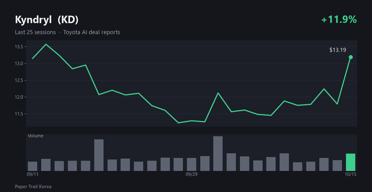
Task: Click the Paper Trail Korea source text
Action: pos(33,187)
